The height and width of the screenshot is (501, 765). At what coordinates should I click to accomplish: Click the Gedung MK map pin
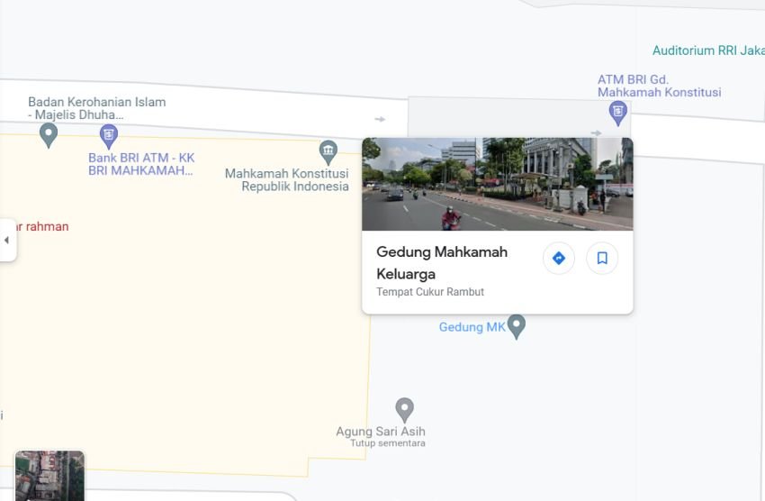pos(517,327)
